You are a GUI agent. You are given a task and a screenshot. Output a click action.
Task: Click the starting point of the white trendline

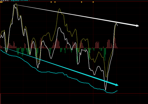coord(14,4)
